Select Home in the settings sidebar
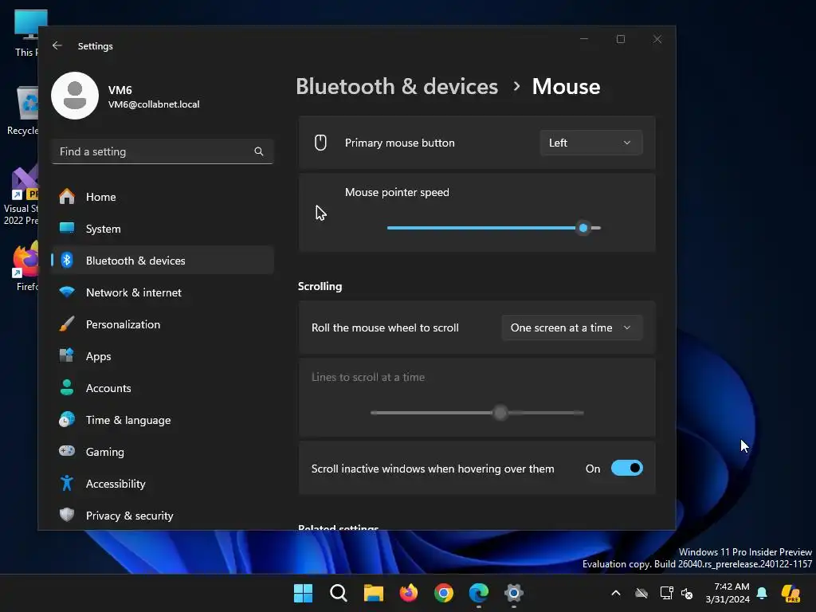The height and width of the screenshot is (612, 816). 163,197
